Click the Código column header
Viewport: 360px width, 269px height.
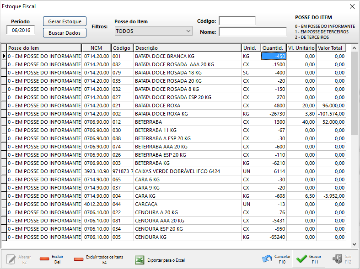tap(123, 48)
